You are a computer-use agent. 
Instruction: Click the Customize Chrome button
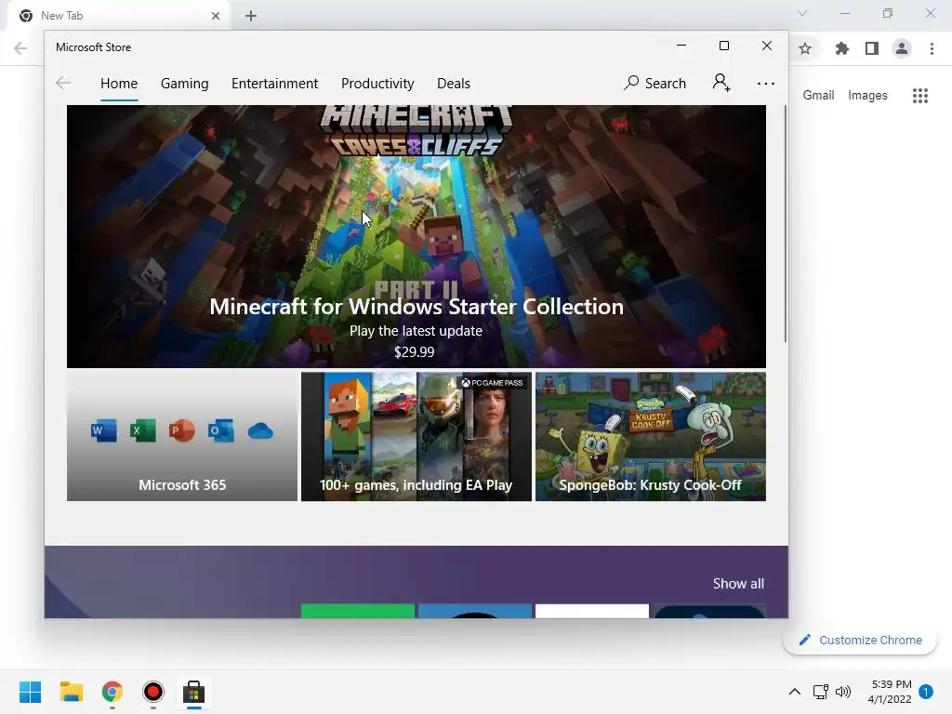pos(860,640)
